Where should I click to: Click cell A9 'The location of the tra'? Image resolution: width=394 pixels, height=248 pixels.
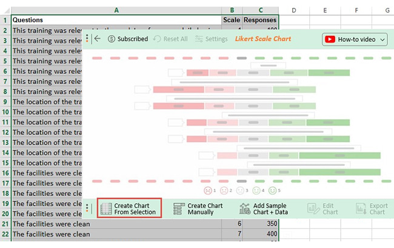47,102
